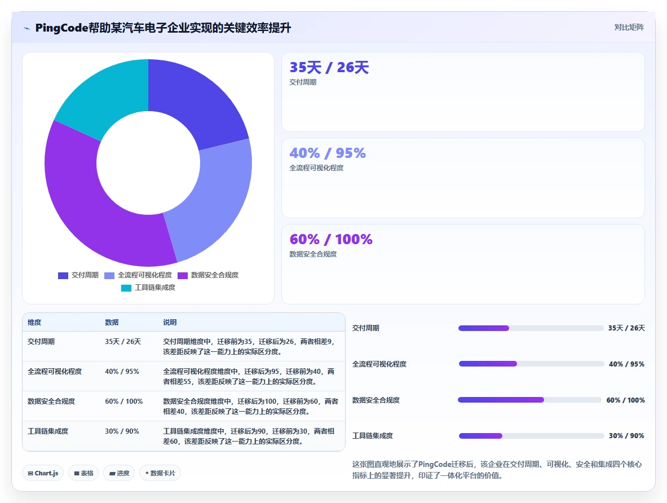Click the 对比矩阵 label in the header
Image resolution: width=667 pixels, height=503 pixels.
tap(629, 27)
